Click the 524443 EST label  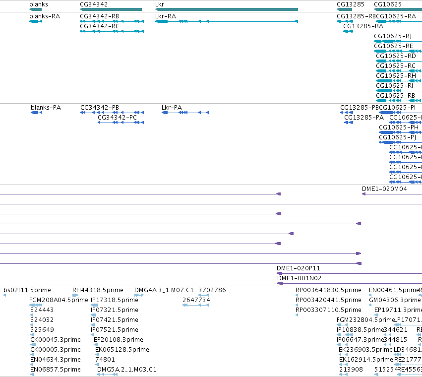[x=42, y=310]
